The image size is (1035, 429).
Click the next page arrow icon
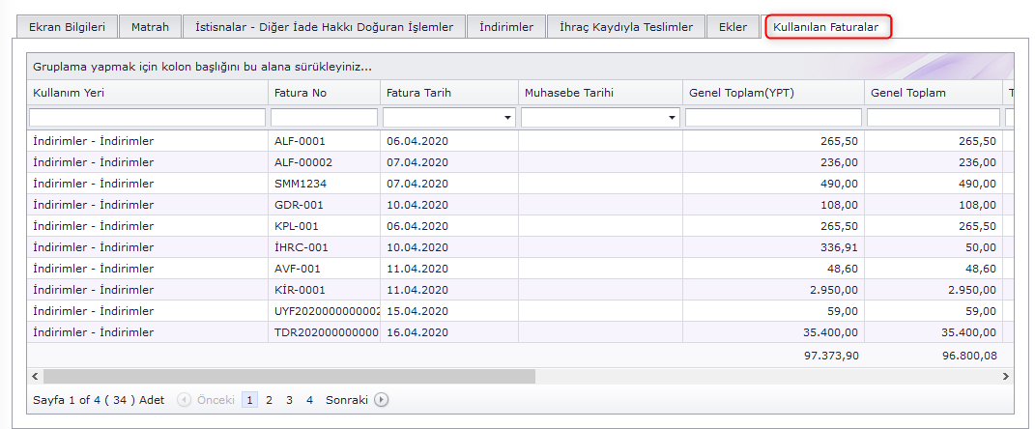(x=382, y=400)
